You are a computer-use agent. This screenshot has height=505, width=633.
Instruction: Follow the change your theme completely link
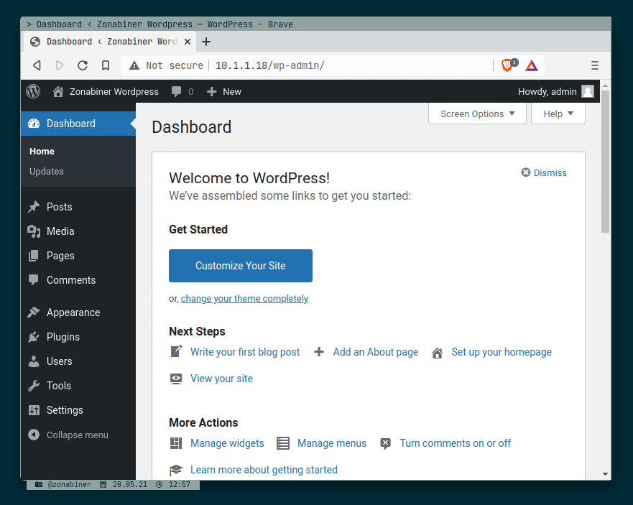pyautogui.click(x=244, y=298)
